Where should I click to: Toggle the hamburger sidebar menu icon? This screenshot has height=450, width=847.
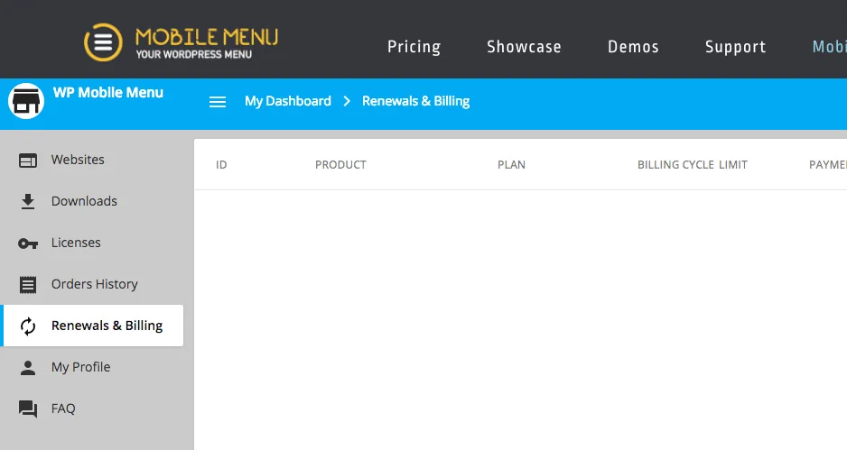[218, 102]
